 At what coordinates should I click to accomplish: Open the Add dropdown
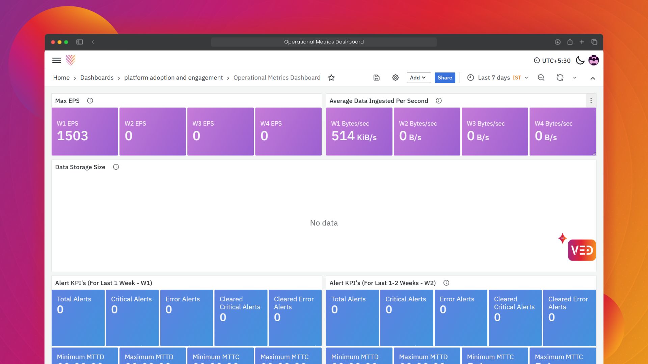[418, 78]
